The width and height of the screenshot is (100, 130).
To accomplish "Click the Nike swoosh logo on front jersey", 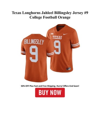I will click(x=65, y=34).
